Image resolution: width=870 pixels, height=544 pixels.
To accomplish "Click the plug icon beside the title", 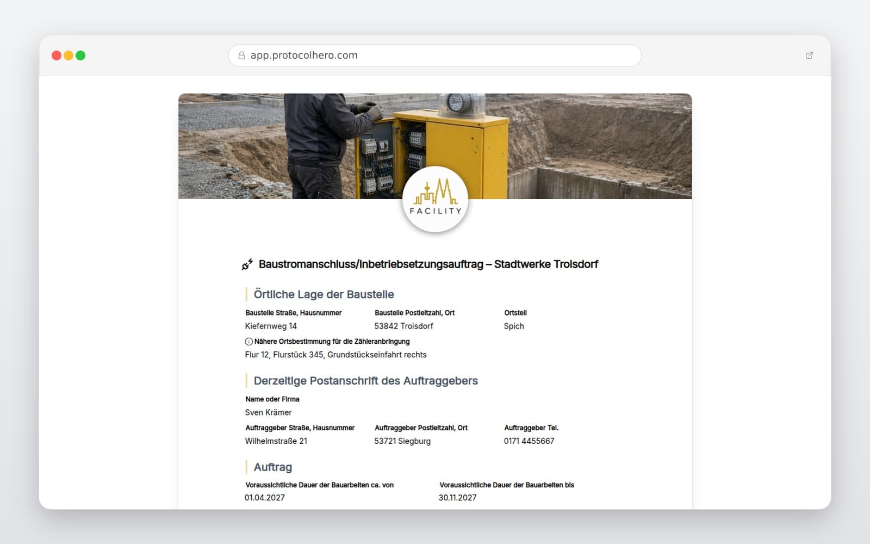I will click(247, 264).
